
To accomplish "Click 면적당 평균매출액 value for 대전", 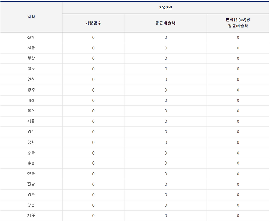I will 238,101.
